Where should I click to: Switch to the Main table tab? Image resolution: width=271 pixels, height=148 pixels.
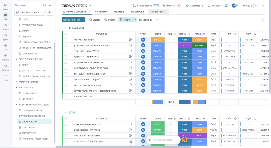(x=119, y=12)
